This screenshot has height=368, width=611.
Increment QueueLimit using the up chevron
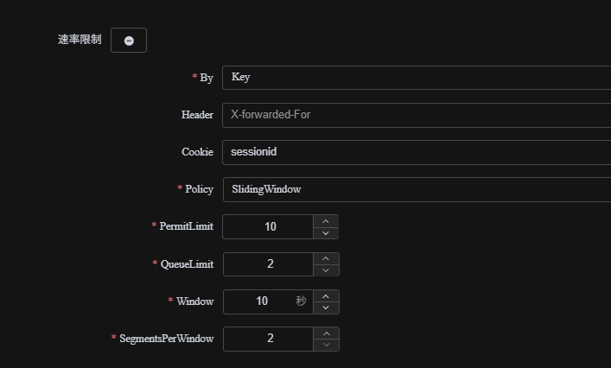pos(326,258)
